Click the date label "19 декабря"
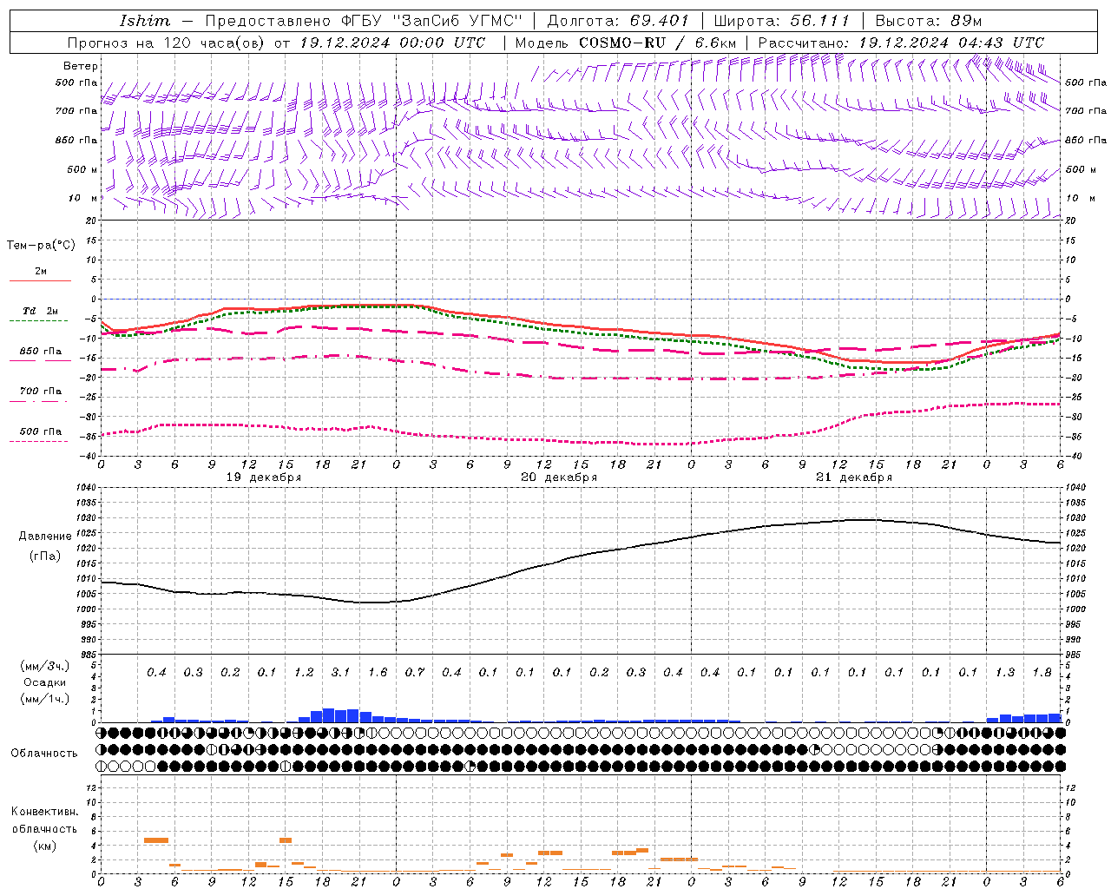The width and height of the screenshot is (1111, 889). [x=264, y=477]
